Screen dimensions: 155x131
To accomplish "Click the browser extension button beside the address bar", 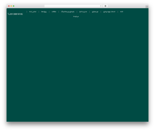I will pyautogui.click(x=105, y=6).
